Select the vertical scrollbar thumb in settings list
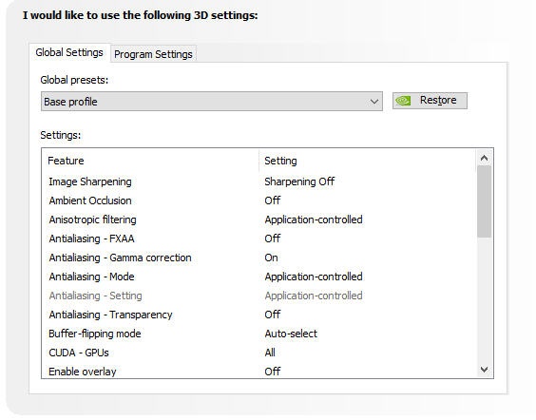Viewport: 536px width, 420px height. pyautogui.click(x=484, y=201)
